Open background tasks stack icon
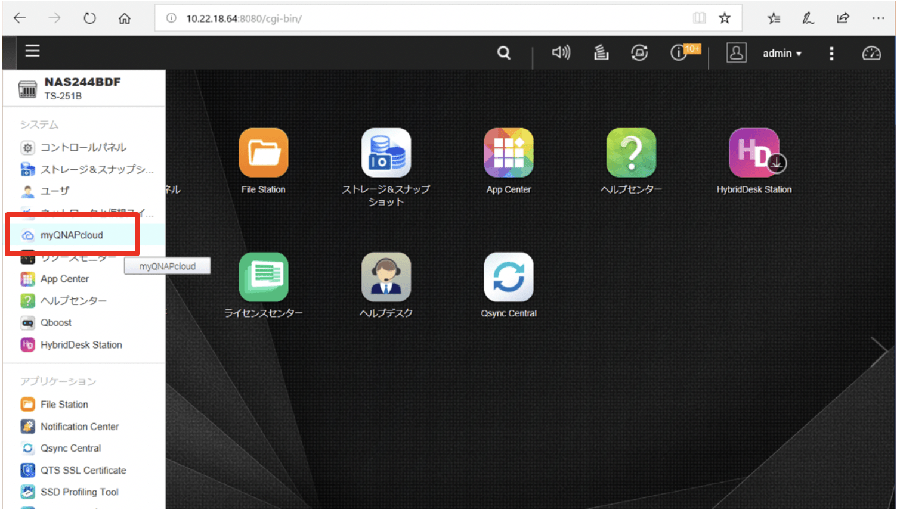This screenshot has width=897, height=510. (x=601, y=53)
